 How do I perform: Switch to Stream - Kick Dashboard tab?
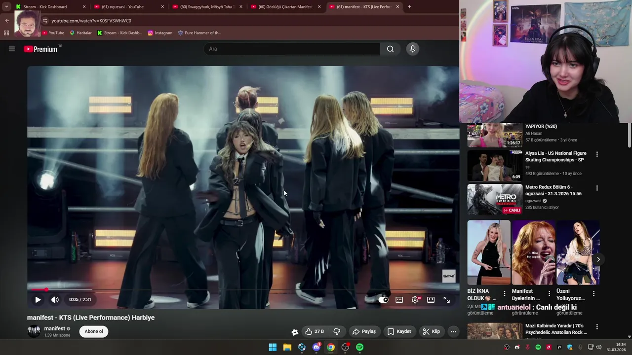(x=50, y=7)
